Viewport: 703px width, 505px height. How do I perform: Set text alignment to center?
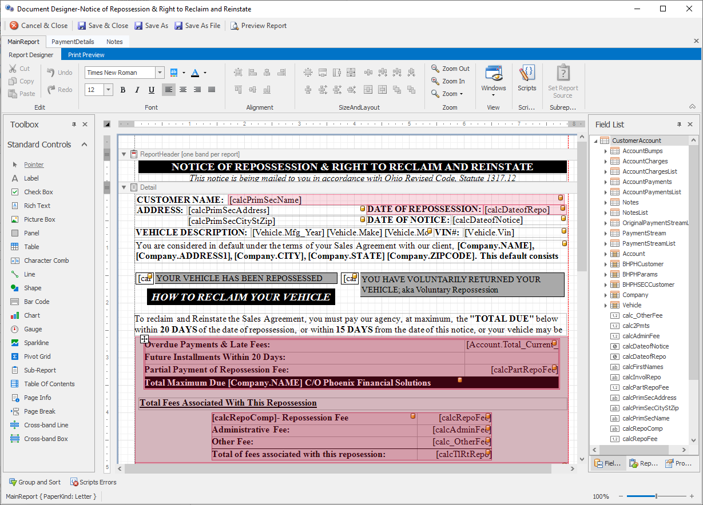click(183, 90)
